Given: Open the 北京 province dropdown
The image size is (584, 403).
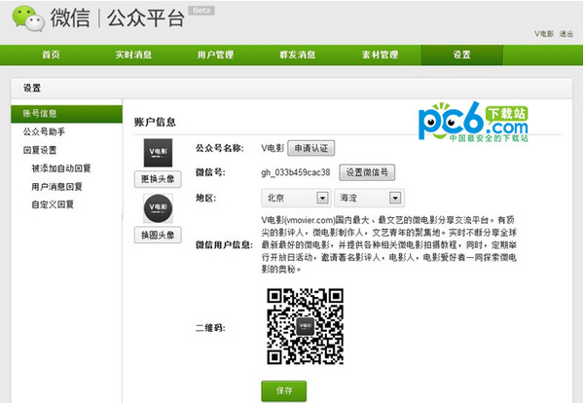Looking at the screenshot, I should [296, 198].
